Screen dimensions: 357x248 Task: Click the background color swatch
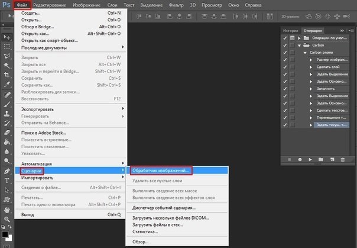[x=9, y=238]
